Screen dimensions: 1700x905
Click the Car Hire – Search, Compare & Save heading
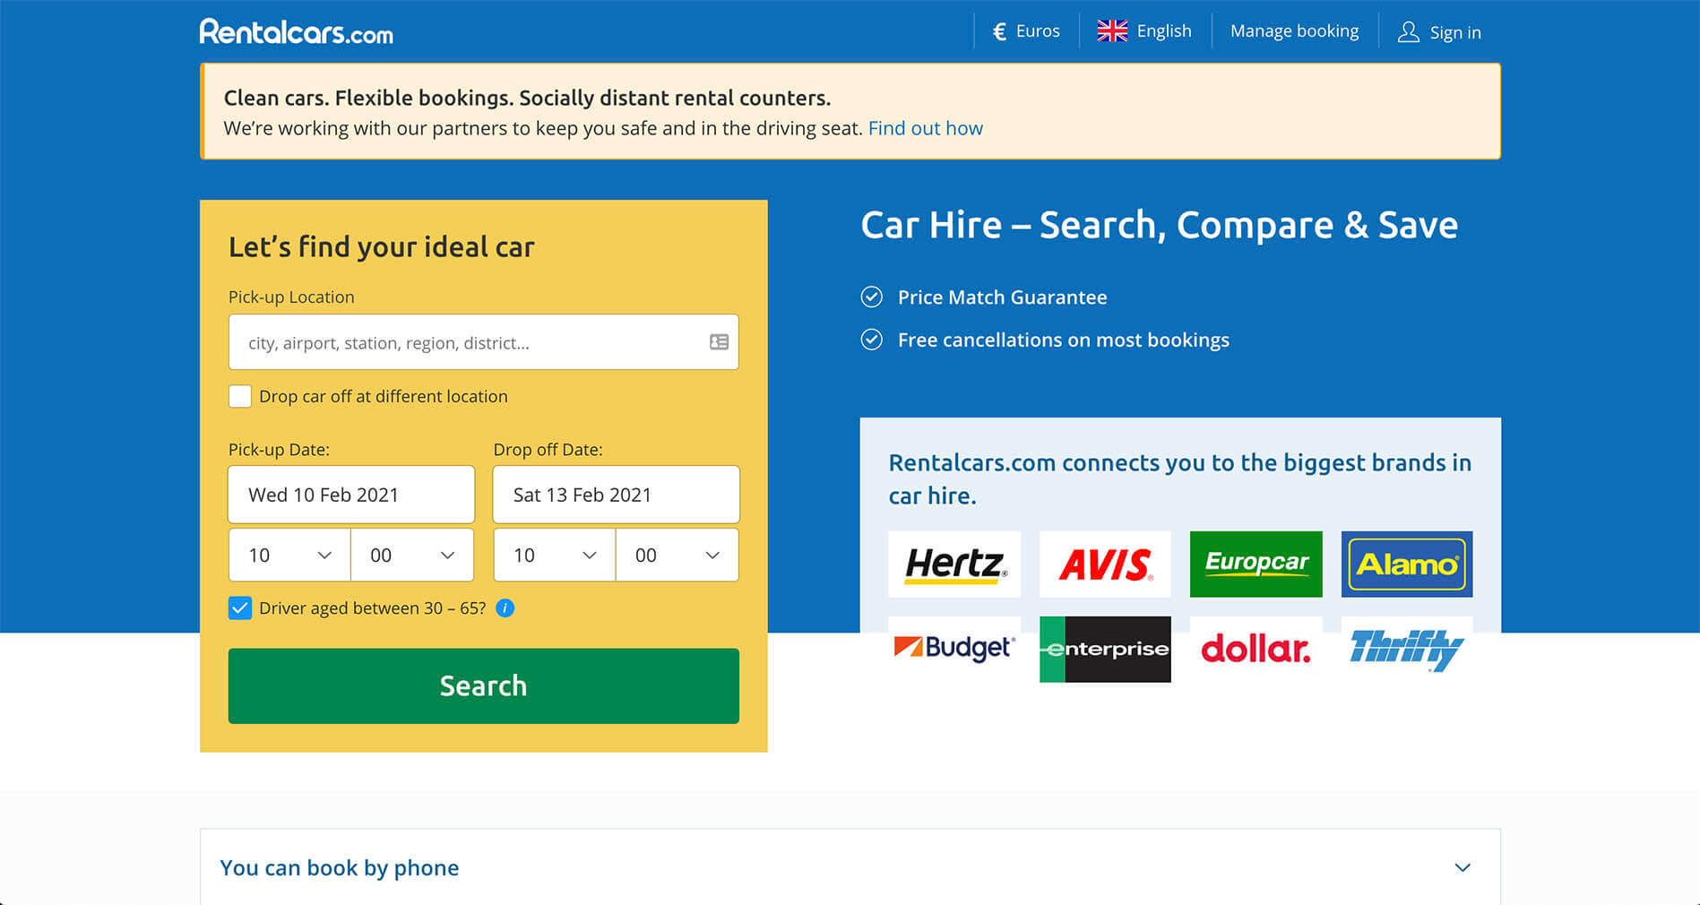click(1160, 225)
